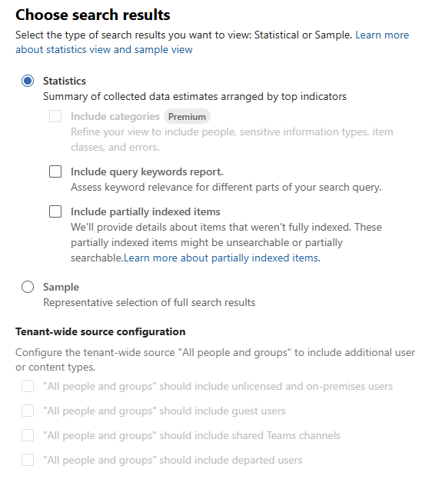Click the Choose search results heading

pyautogui.click(x=93, y=15)
